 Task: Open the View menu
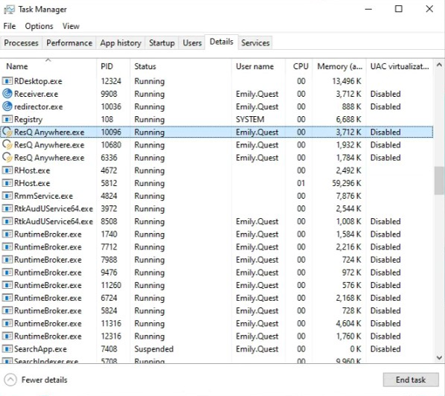71,26
